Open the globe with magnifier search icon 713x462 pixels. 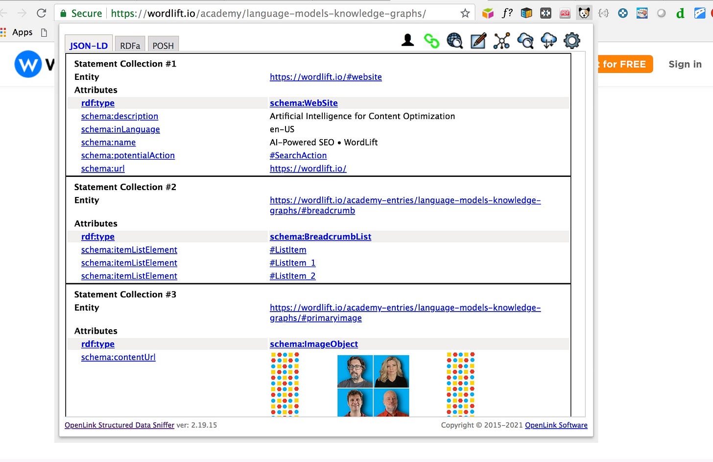coord(455,41)
